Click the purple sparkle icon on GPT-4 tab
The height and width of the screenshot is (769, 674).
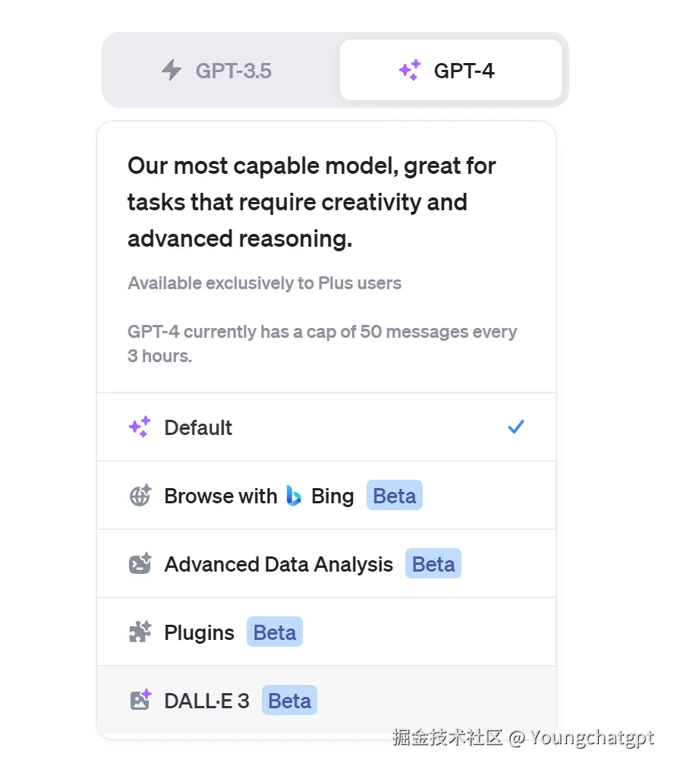pyautogui.click(x=410, y=71)
